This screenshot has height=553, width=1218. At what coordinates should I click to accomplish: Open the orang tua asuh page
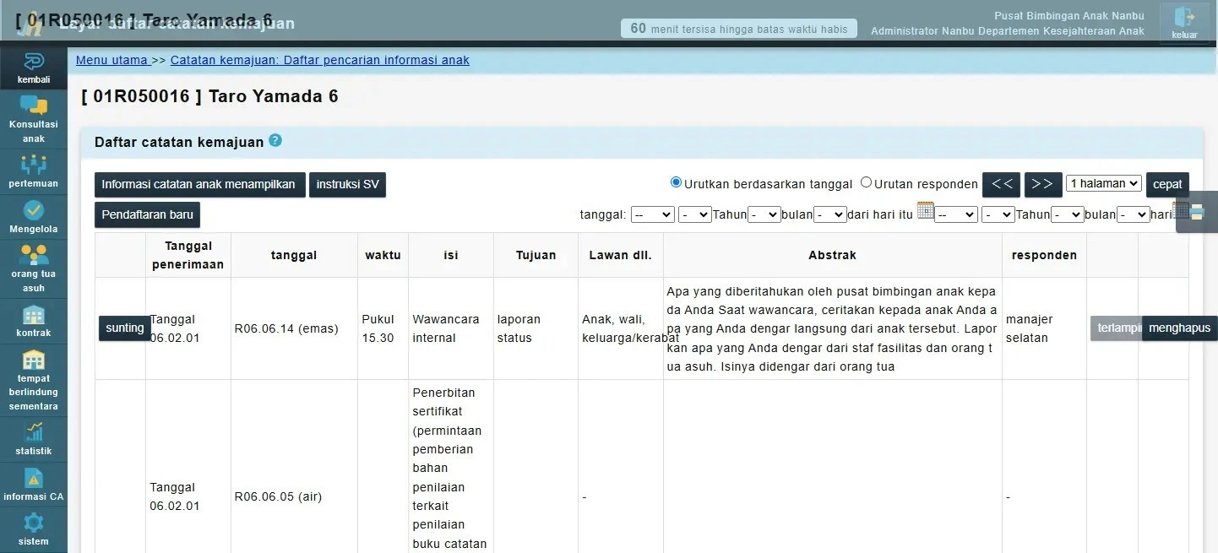click(34, 266)
